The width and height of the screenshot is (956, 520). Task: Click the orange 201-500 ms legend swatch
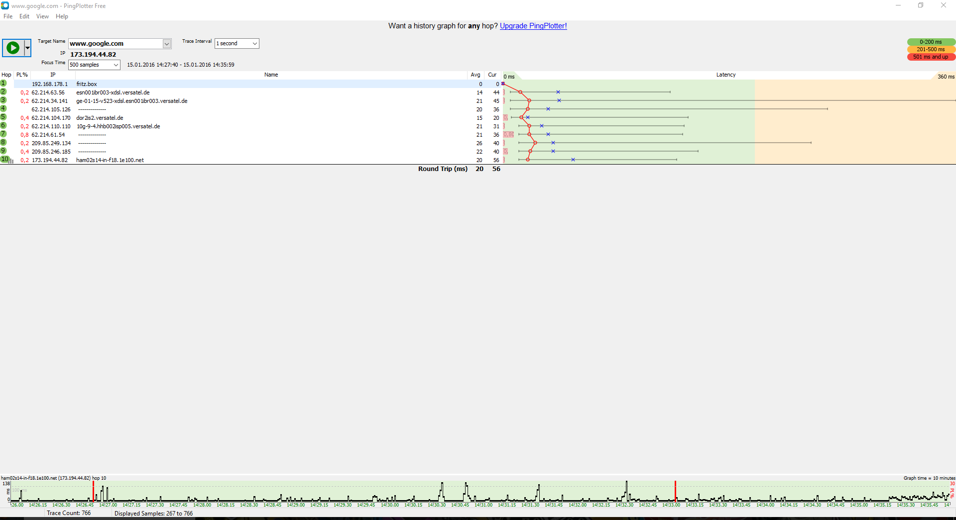click(931, 49)
